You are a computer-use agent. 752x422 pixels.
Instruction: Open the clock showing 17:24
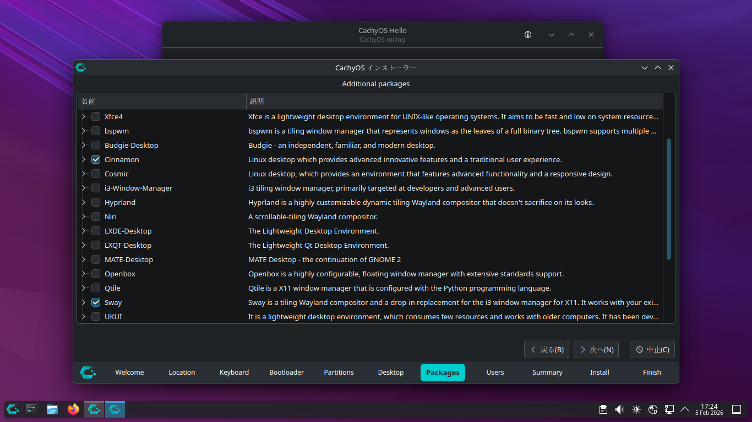[x=709, y=409]
